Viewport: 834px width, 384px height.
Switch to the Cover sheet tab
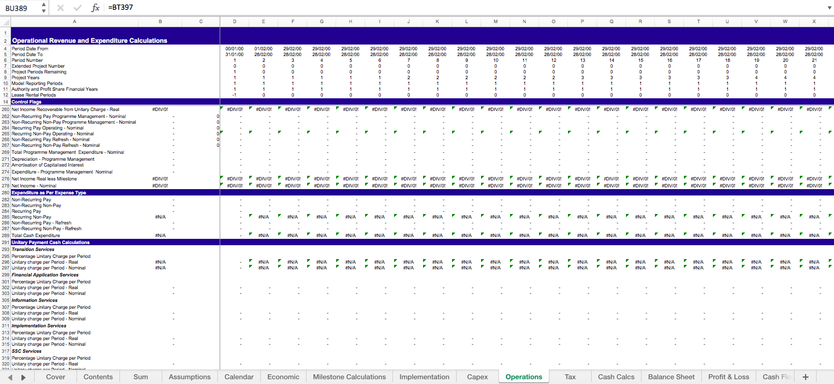tap(56, 376)
